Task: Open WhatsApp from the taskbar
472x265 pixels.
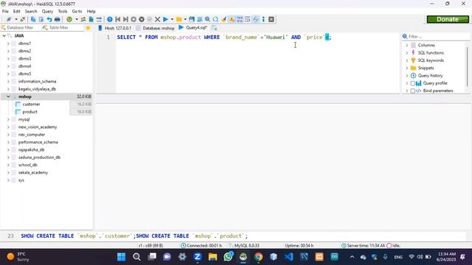Action: pos(228,257)
